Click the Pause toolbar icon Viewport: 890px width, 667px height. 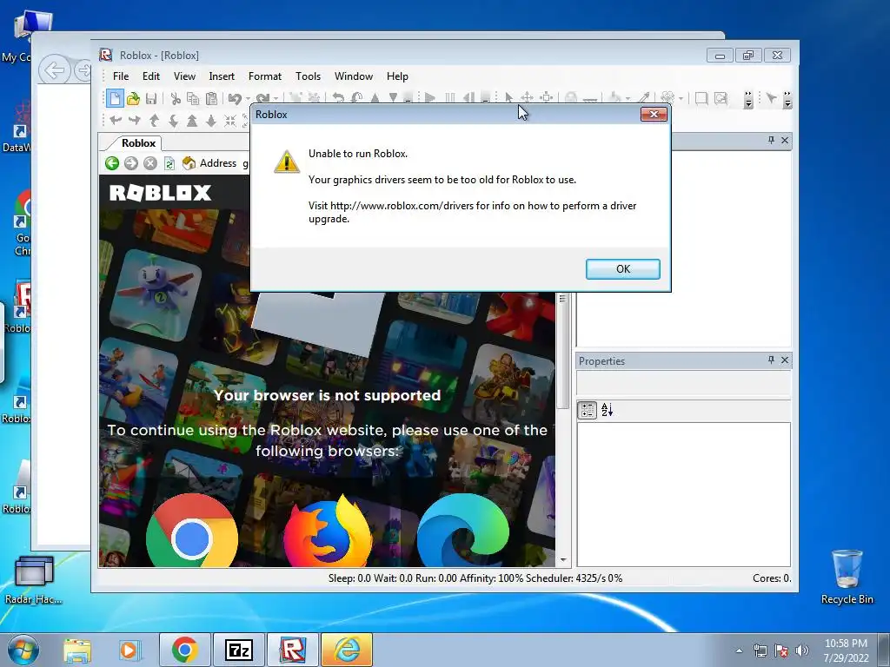point(449,98)
